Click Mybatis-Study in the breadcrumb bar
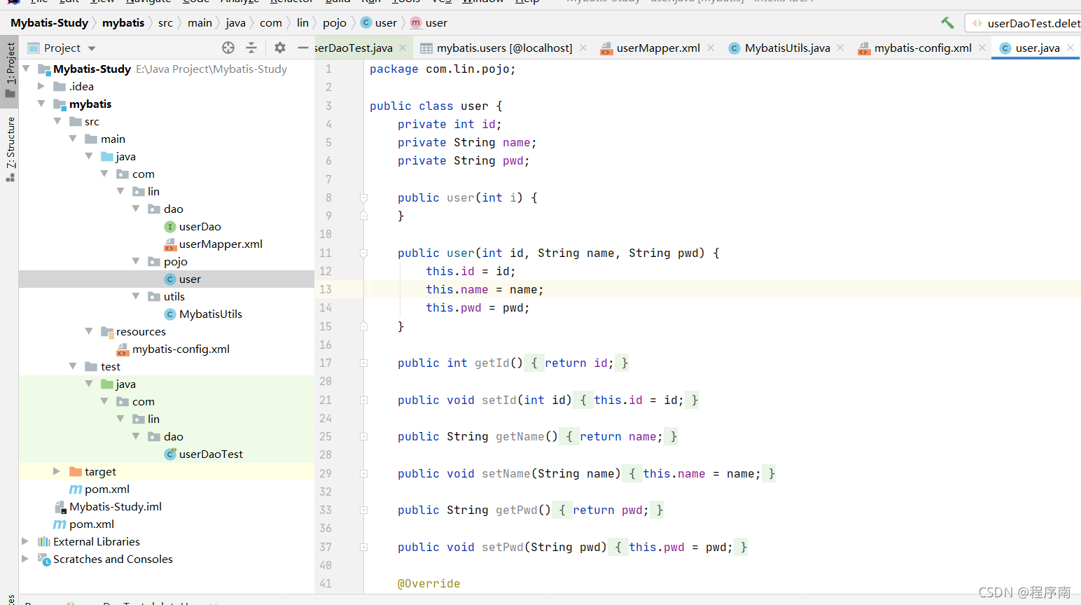Screen dimensions: 1081x605 50,23
